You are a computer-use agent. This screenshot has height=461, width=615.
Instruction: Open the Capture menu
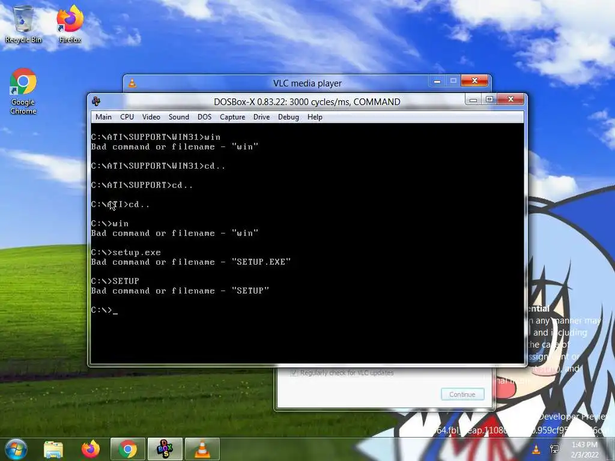pos(232,117)
